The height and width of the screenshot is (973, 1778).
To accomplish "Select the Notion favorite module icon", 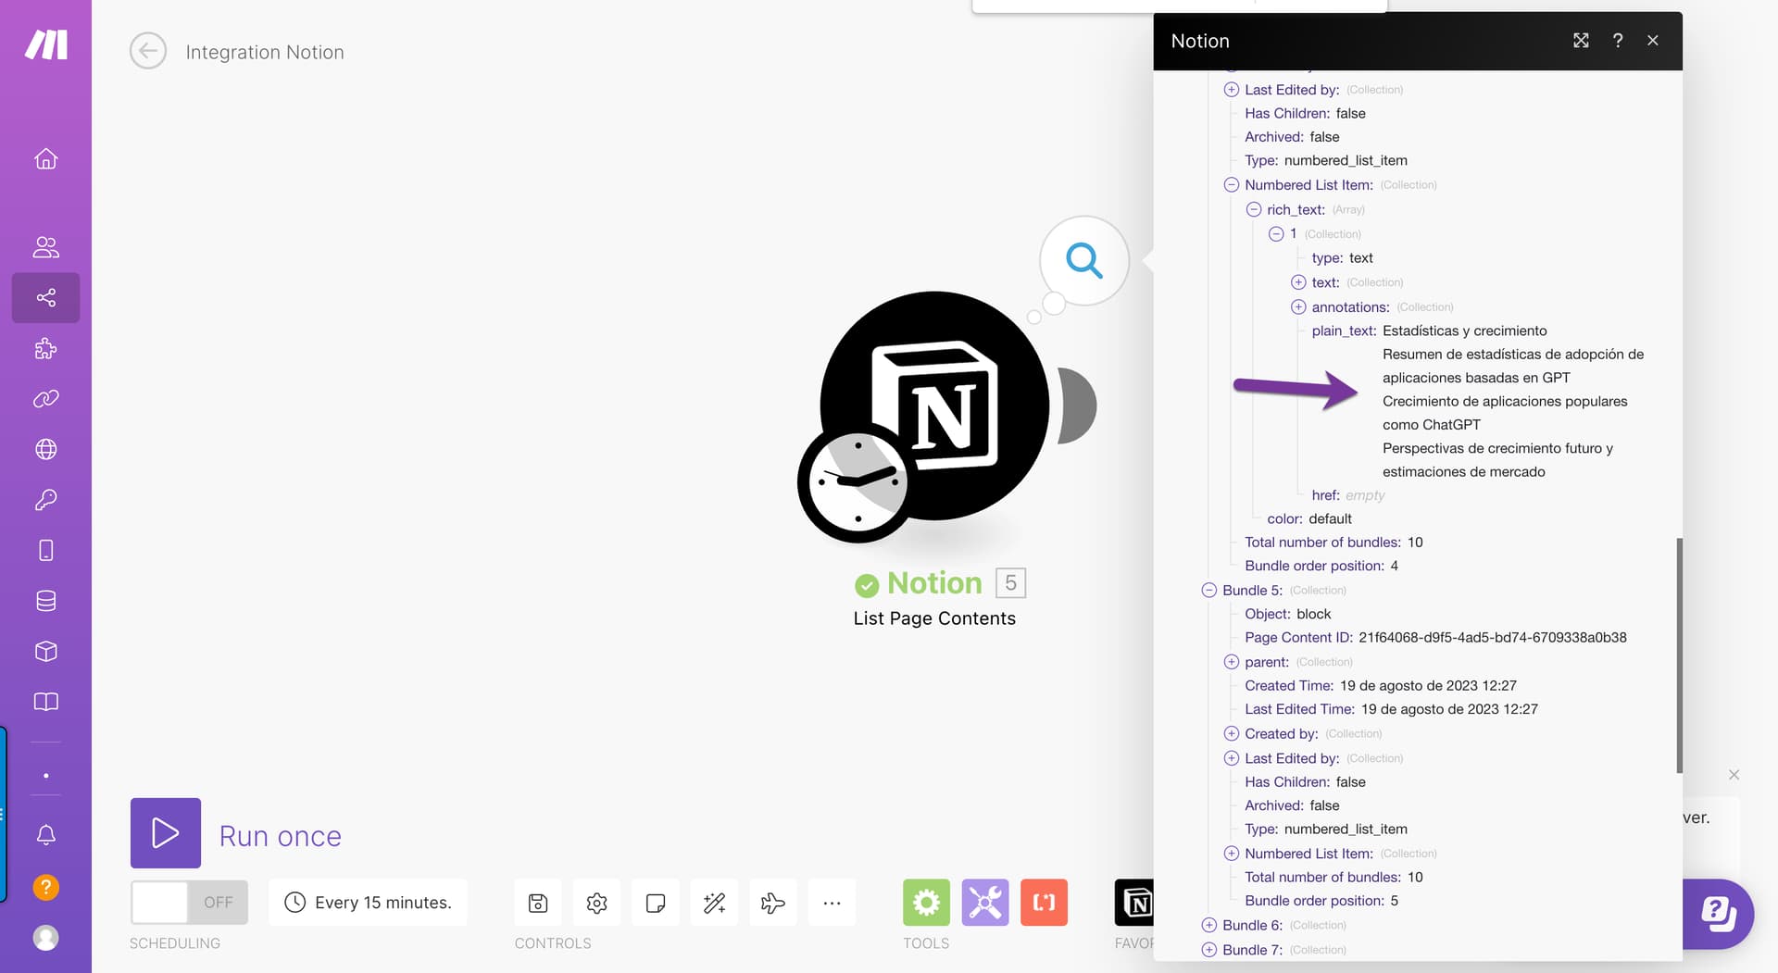I will click(x=1135, y=903).
